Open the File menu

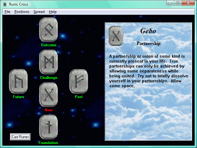[7, 12]
